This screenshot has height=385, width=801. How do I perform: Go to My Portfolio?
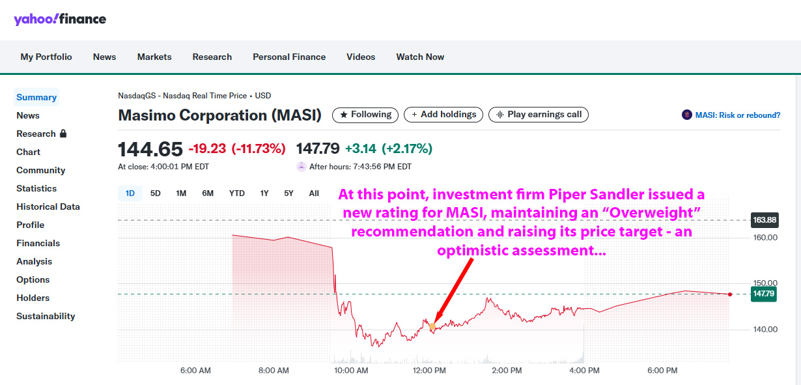coord(46,57)
